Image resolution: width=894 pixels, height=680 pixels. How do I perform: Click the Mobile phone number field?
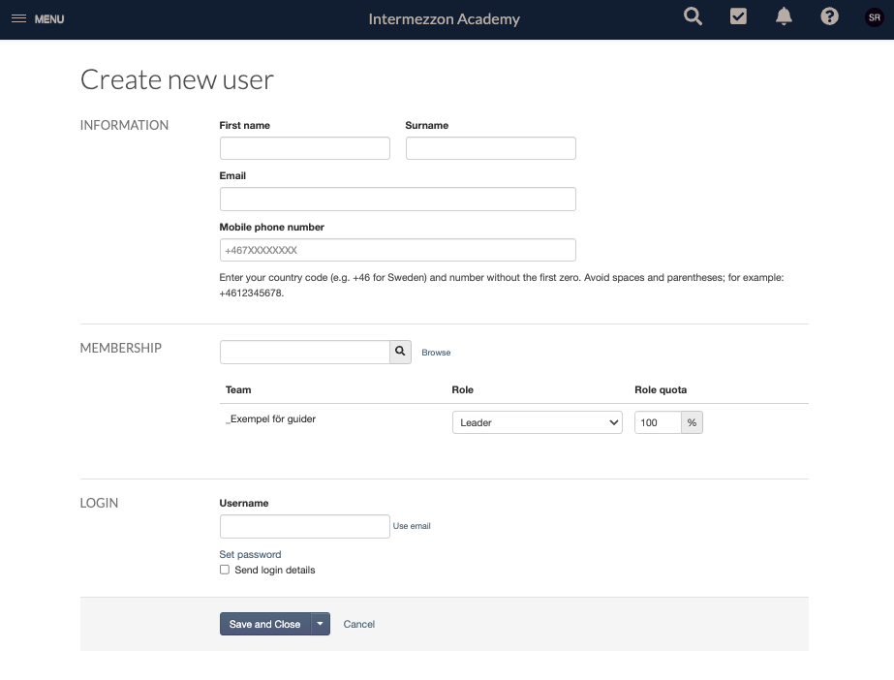tap(398, 250)
